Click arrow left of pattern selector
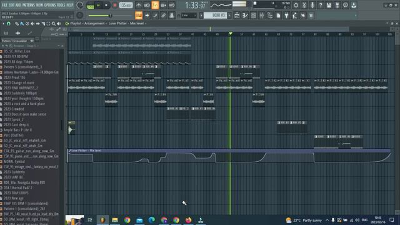 201,16
